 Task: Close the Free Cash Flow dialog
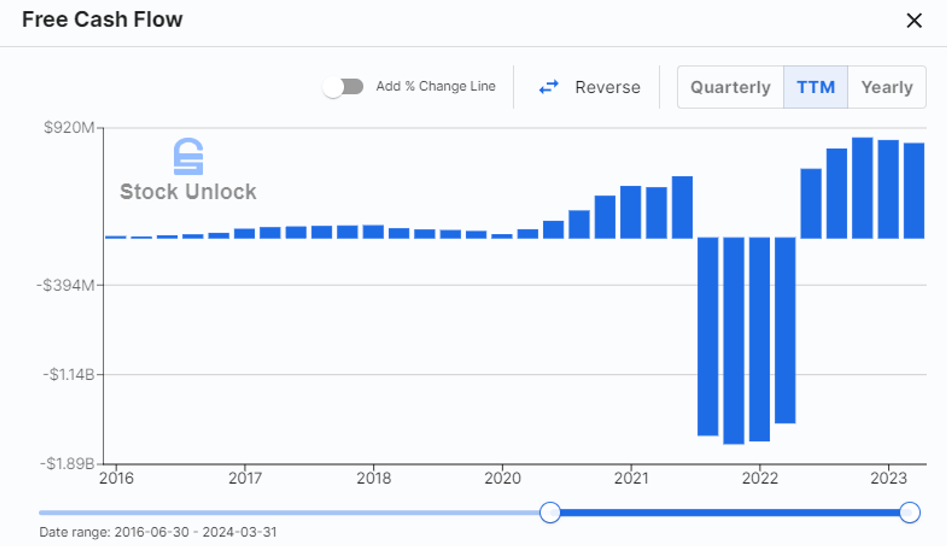click(913, 20)
